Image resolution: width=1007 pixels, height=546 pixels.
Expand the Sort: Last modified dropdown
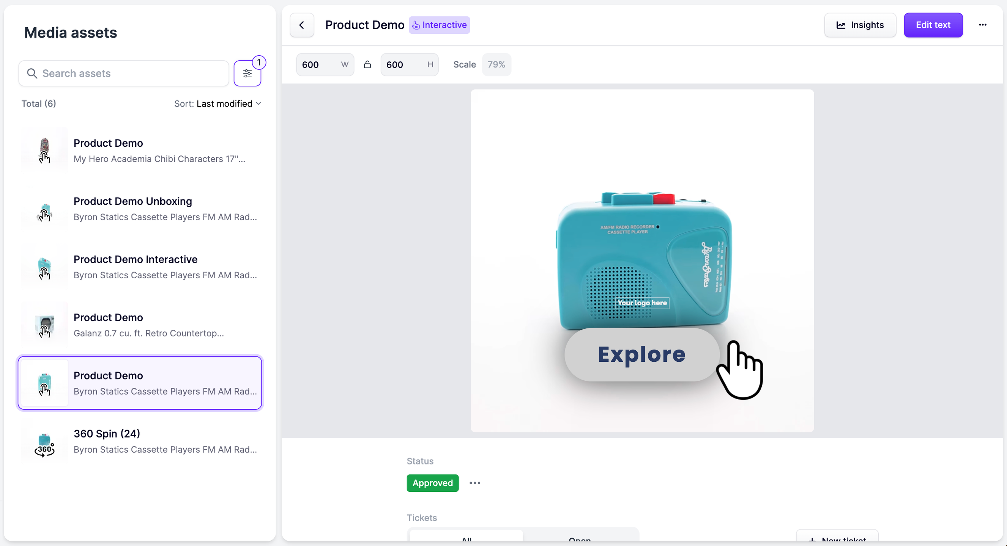[218, 104]
